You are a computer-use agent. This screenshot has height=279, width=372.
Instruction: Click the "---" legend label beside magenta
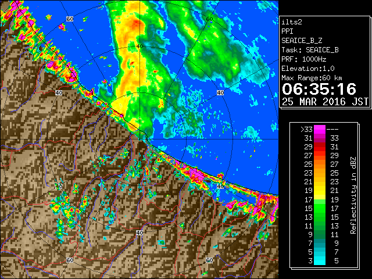point(332,130)
